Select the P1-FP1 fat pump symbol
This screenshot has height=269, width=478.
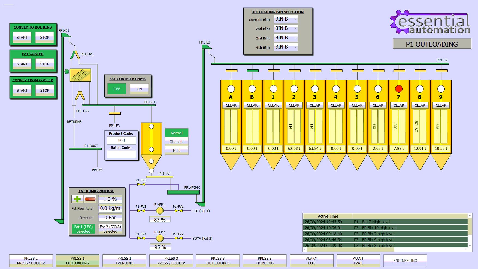[x=160, y=210]
